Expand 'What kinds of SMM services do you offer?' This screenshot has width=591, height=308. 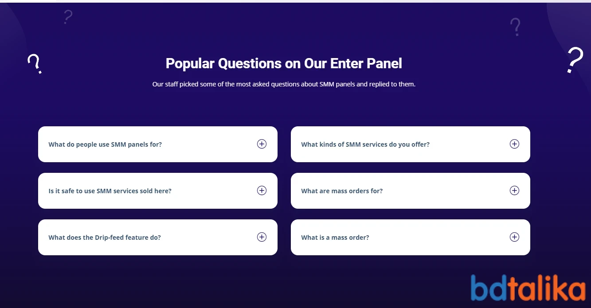coord(365,144)
